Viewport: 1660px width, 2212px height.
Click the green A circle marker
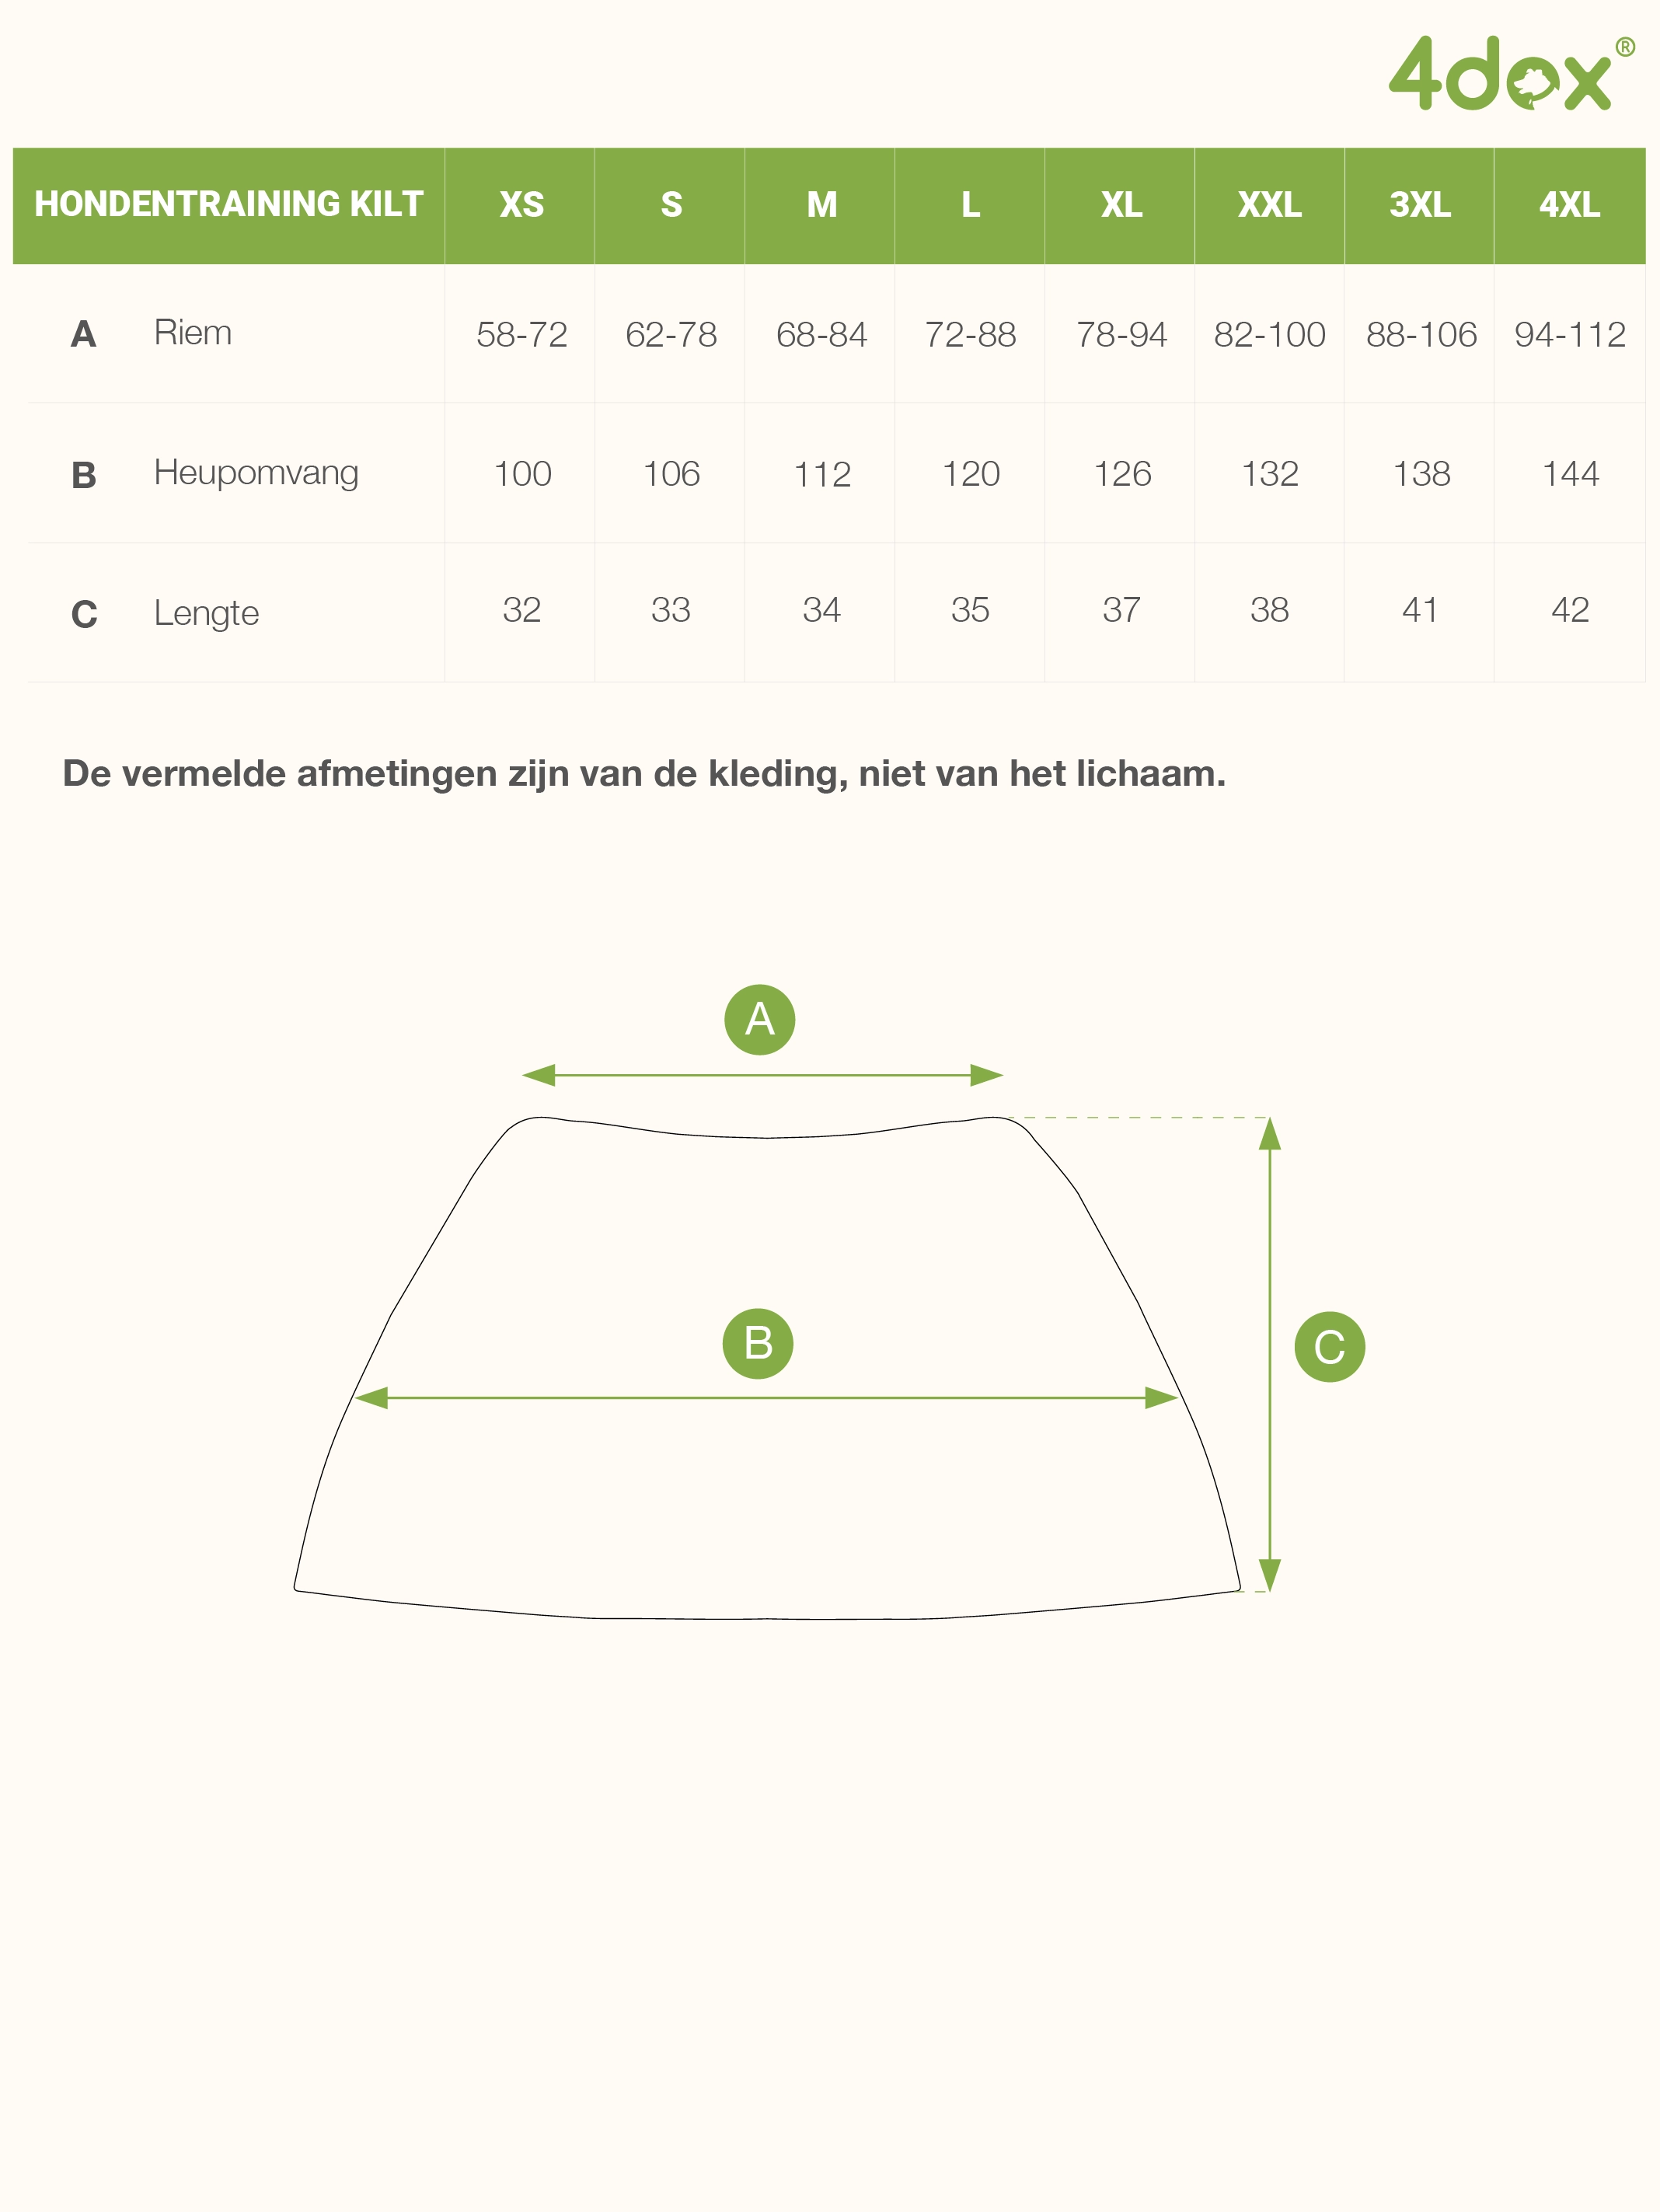point(760,1019)
